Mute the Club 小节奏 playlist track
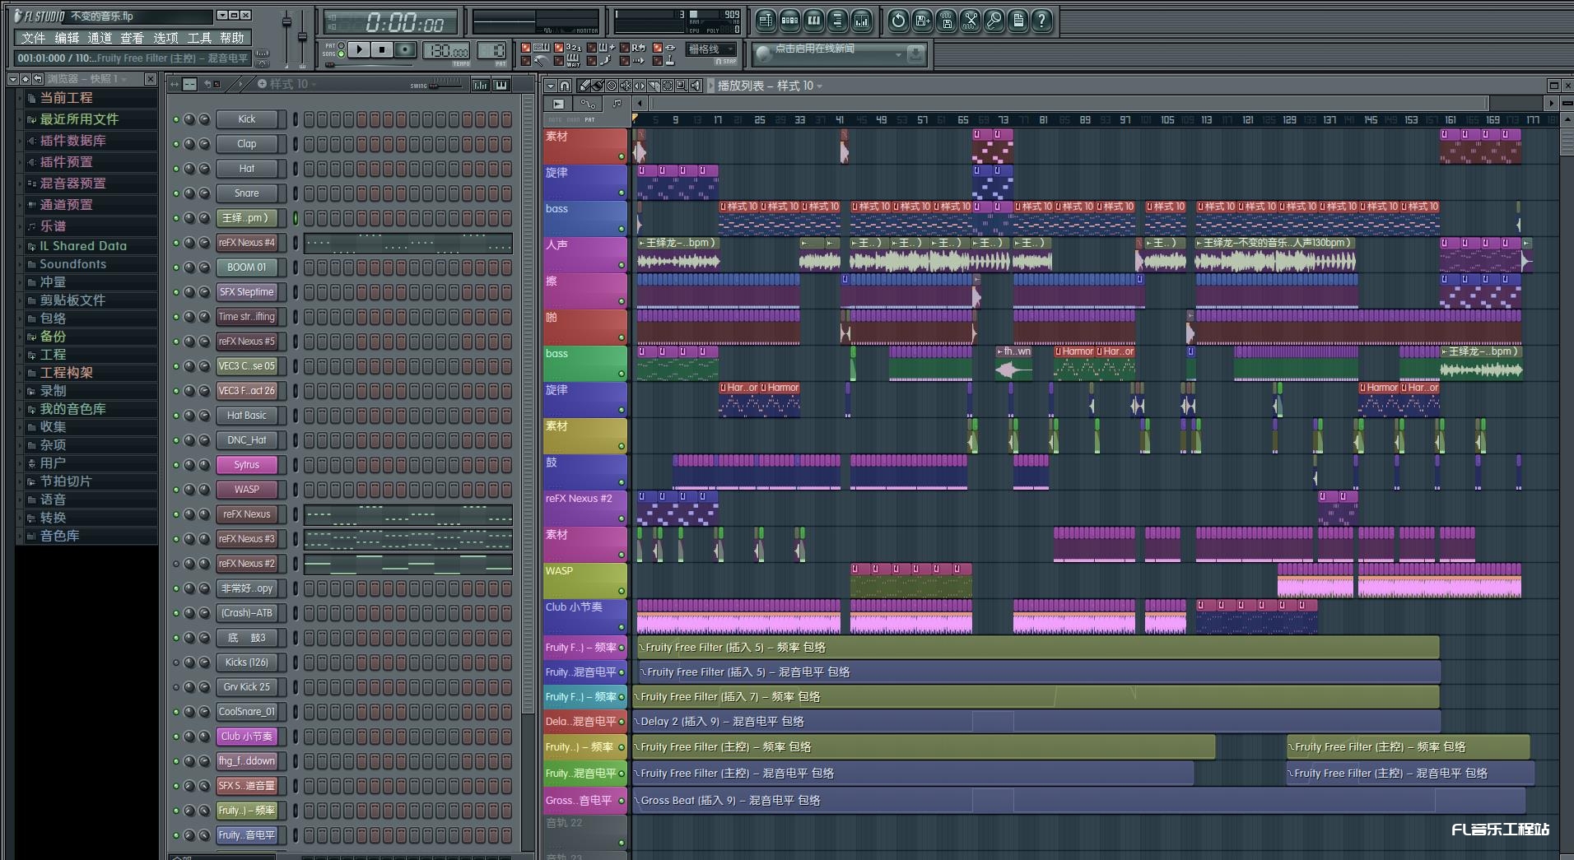The width and height of the screenshot is (1574, 860). coord(622,627)
